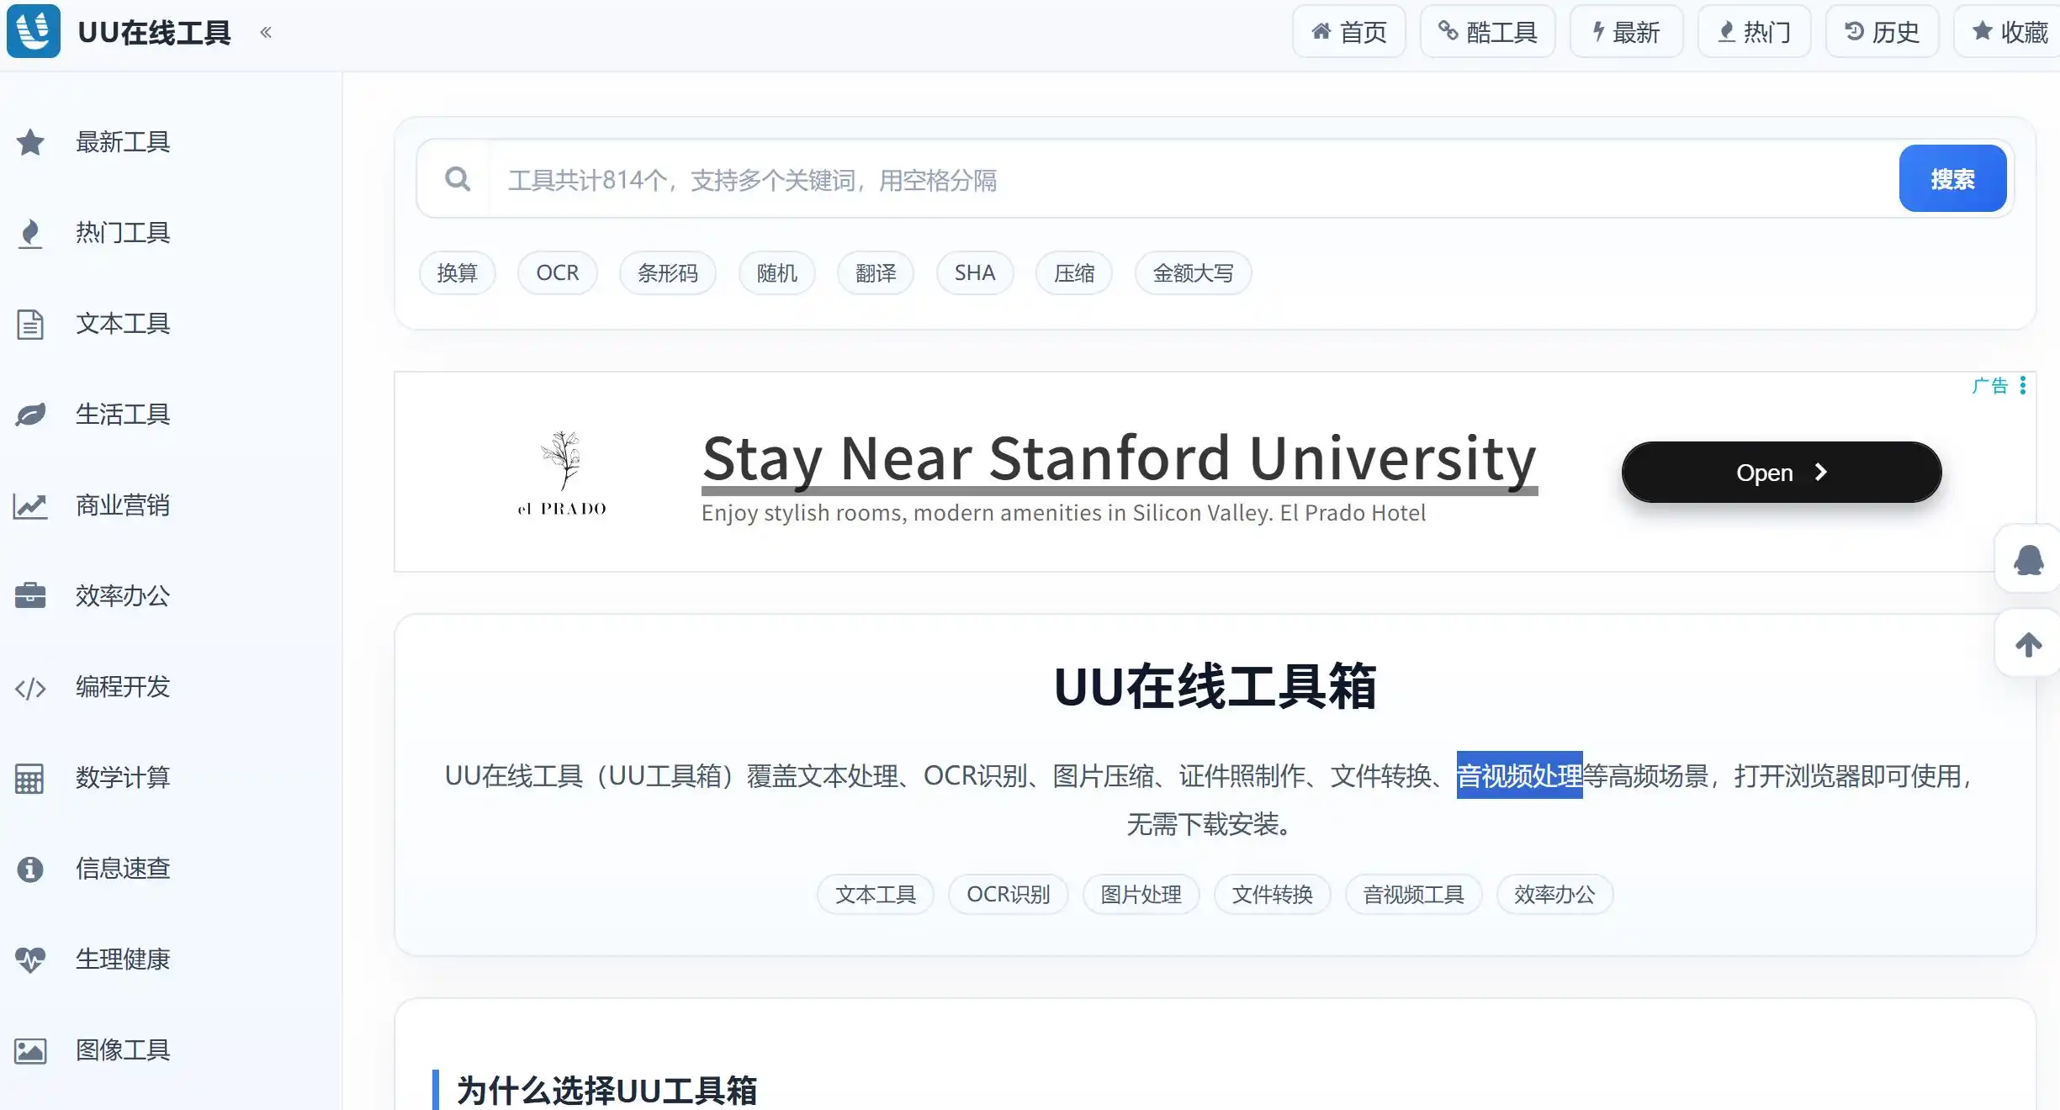Open 生理健康 heartbeat icon in sidebar
This screenshot has height=1110, width=2060.
tap(30, 959)
